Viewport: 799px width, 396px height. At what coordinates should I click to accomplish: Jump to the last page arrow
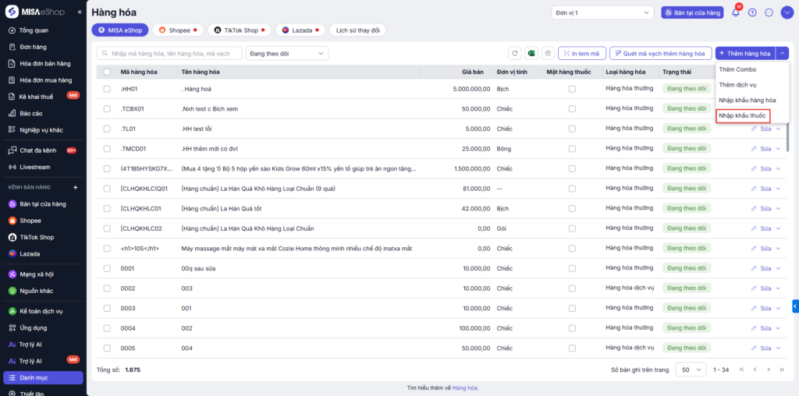(x=783, y=369)
